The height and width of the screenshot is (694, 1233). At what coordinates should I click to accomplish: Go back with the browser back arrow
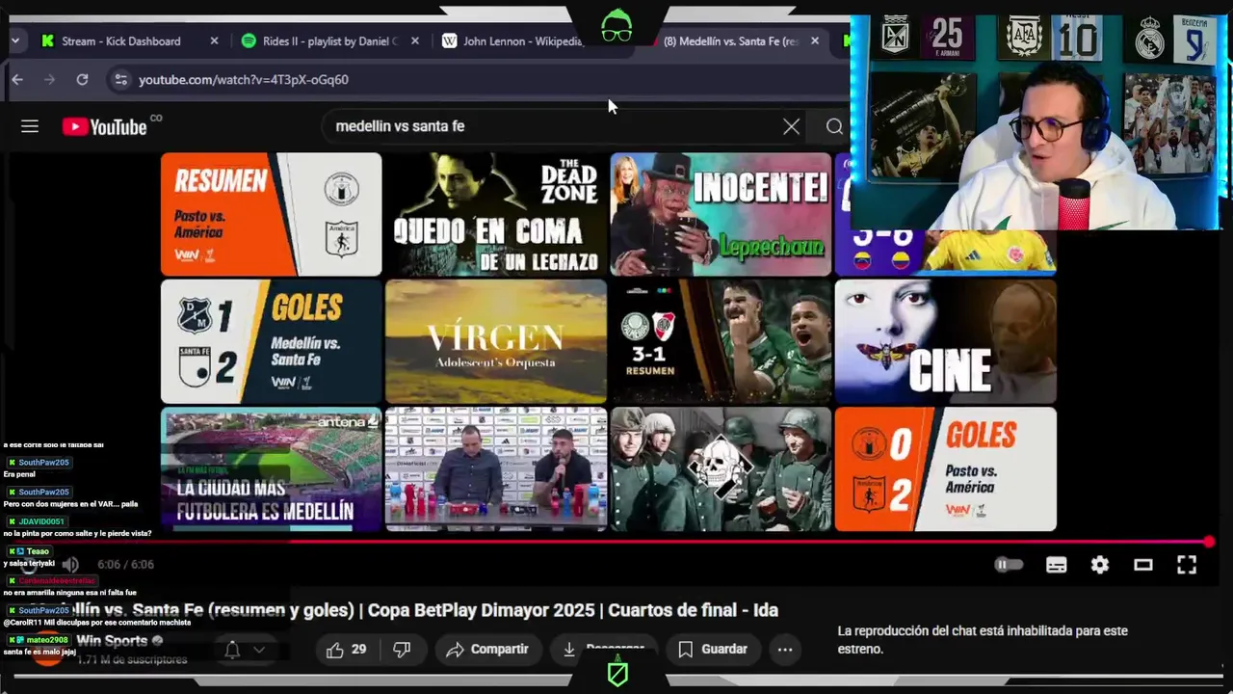click(x=16, y=80)
